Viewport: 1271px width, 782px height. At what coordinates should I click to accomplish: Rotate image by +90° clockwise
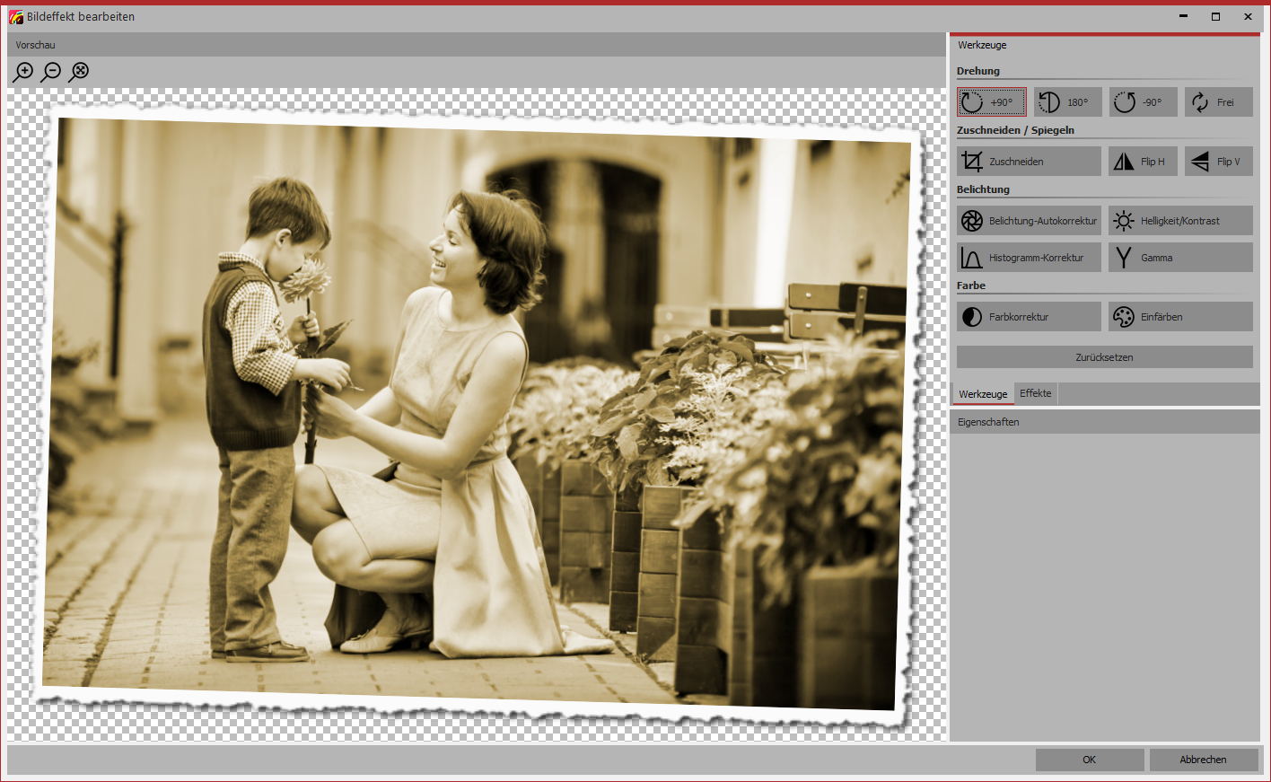click(991, 102)
